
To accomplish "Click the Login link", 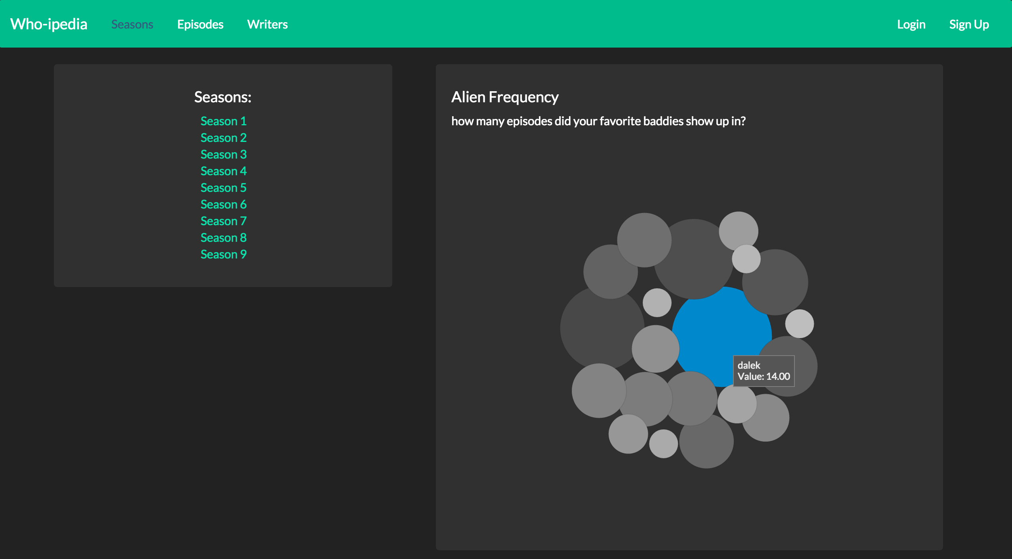I will (911, 24).
